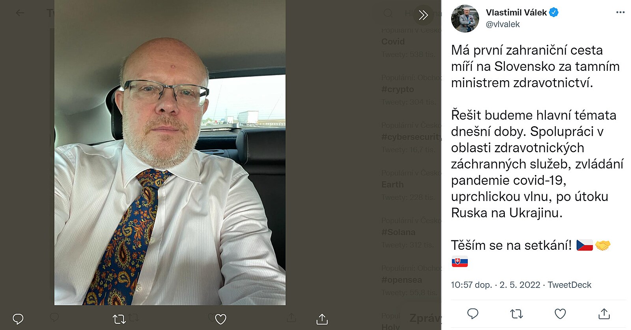Open the @vlvalek handle link

coord(502,24)
